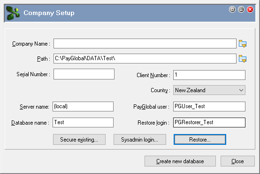This screenshot has width=260, height=174.
Task: Click the 'Company Setup' title text
Action: (x=49, y=13)
